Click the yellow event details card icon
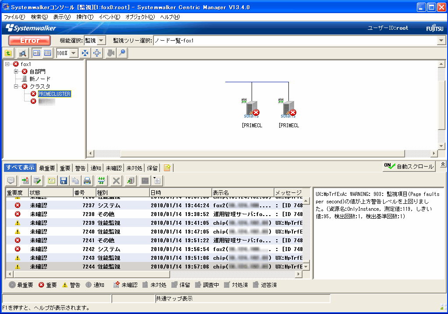The width and height of the screenshot is (448, 314). click(x=51, y=181)
